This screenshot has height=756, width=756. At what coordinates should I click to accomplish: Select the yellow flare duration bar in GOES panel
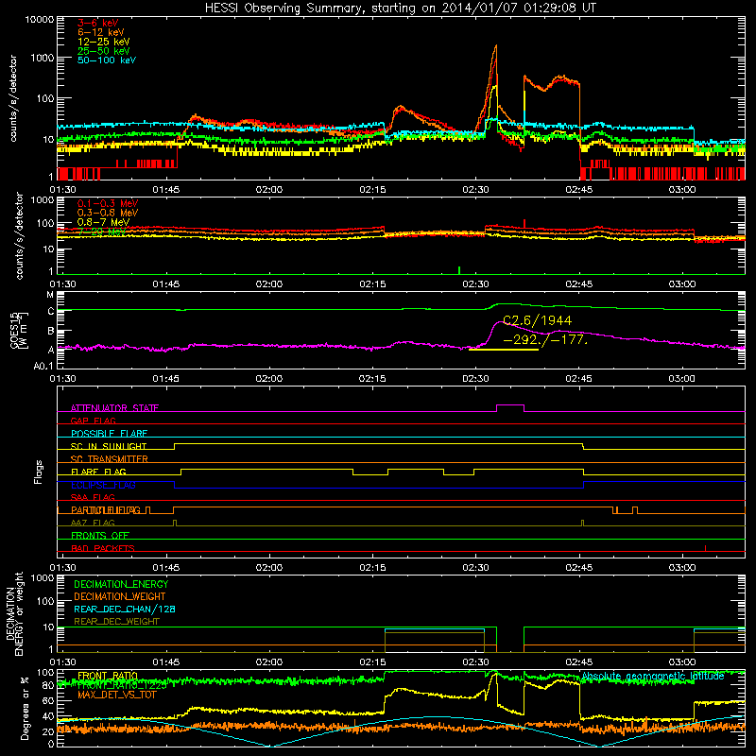[504, 350]
